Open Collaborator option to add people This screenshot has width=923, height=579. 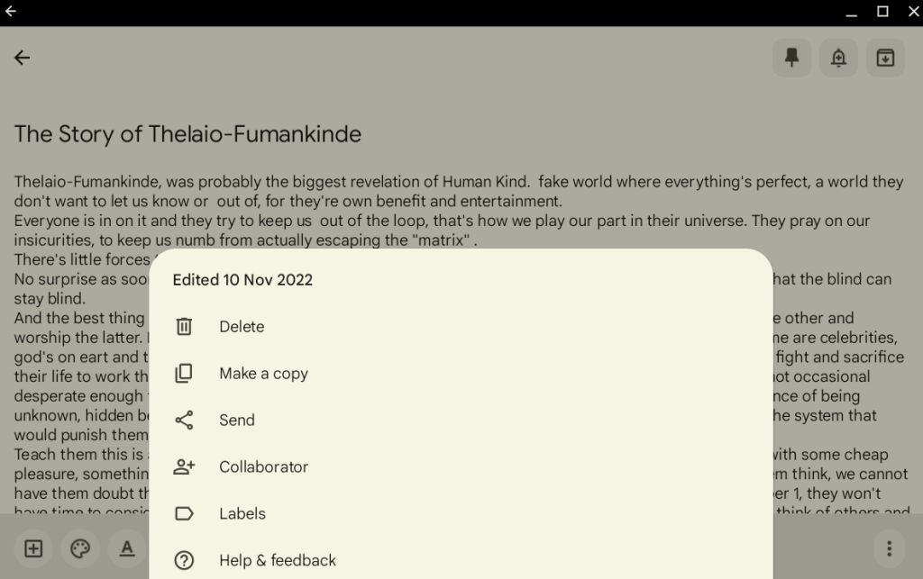[x=263, y=467]
